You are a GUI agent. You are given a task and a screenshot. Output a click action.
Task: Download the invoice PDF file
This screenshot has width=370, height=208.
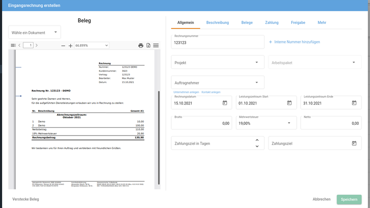(x=148, y=45)
